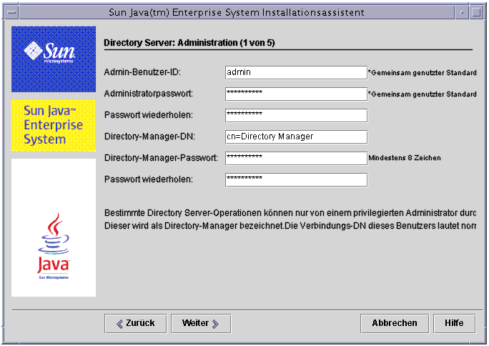489x346 pixels.
Task: Open the Hilfe help button
Action: coord(455,324)
